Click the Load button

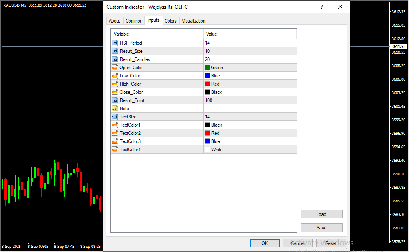coord(321,214)
